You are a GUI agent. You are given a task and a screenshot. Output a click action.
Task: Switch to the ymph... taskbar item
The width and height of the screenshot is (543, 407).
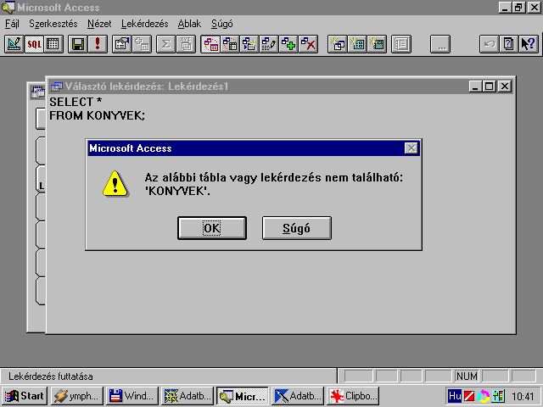point(77,396)
